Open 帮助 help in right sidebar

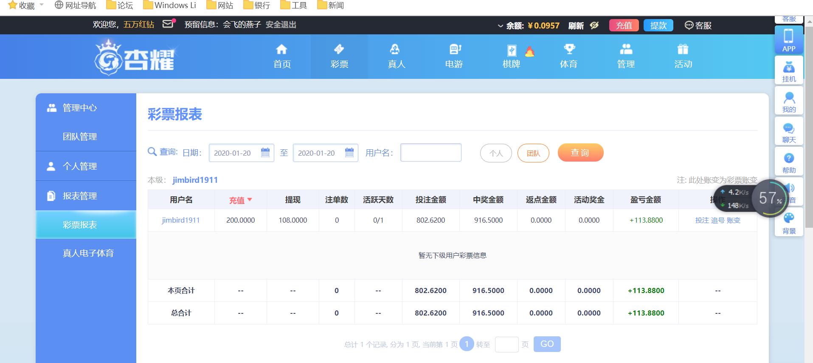tap(789, 162)
